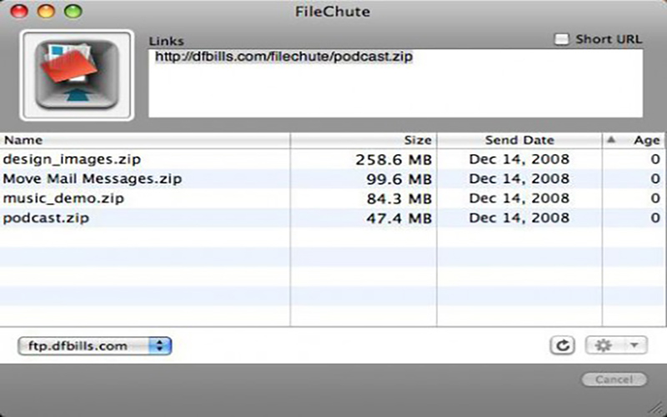Click the 258.6 MB size cell
The height and width of the screenshot is (417, 667).
394,159
